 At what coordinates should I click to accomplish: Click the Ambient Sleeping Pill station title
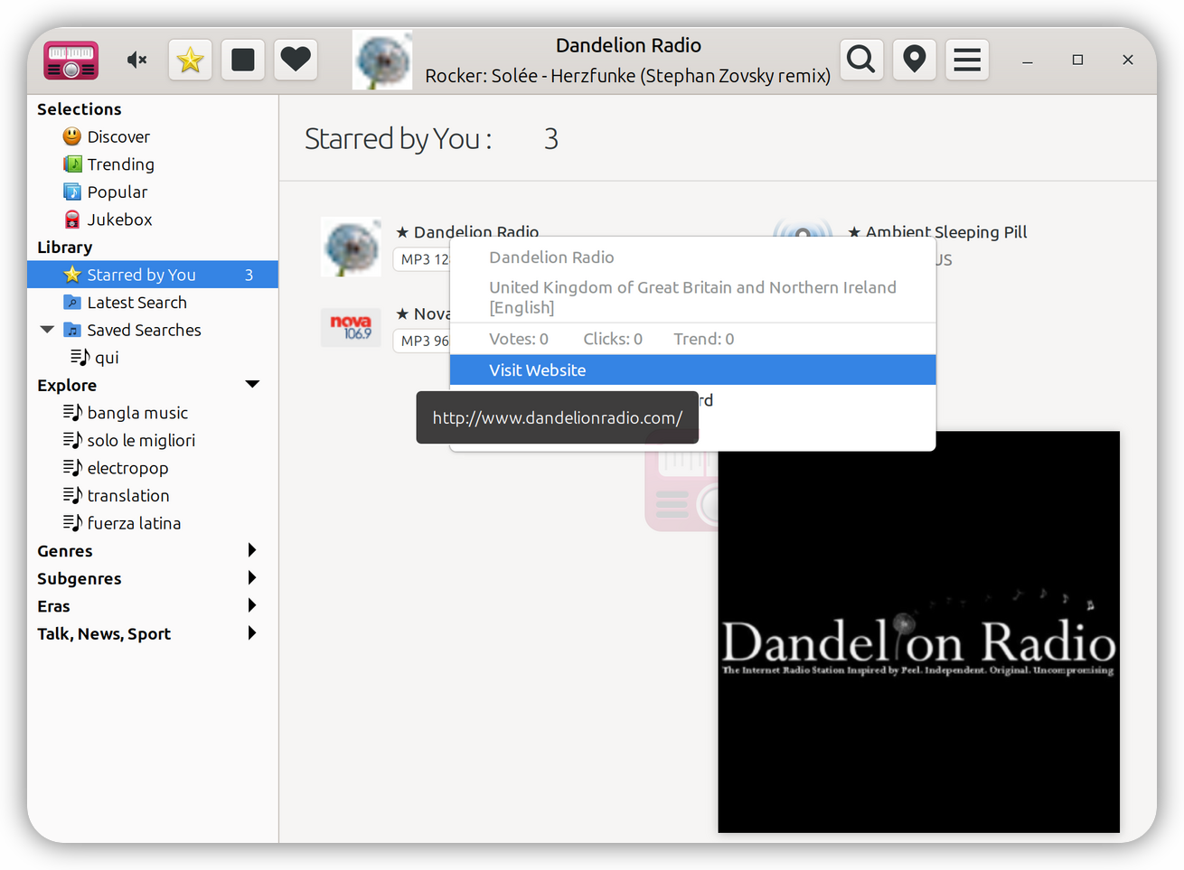point(946,231)
